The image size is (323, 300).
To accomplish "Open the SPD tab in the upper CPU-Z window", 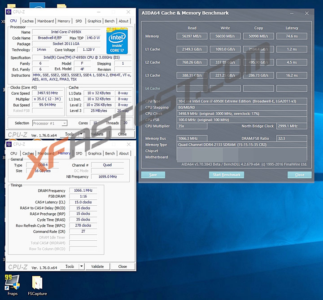I will click(79, 21).
